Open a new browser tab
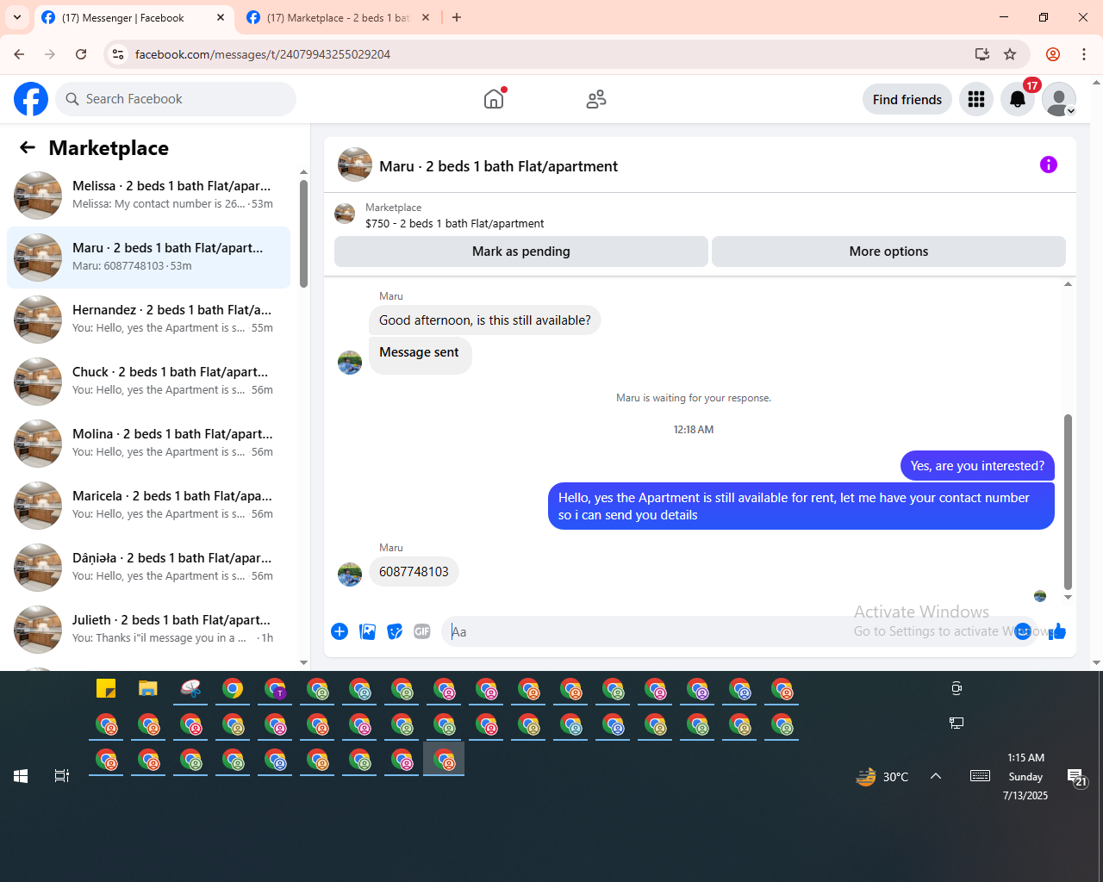The image size is (1103, 882). pyautogui.click(x=457, y=17)
